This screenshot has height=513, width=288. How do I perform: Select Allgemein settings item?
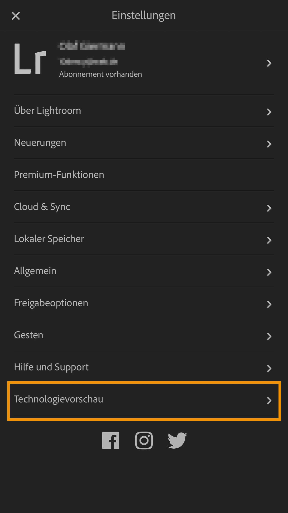(x=35, y=271)
